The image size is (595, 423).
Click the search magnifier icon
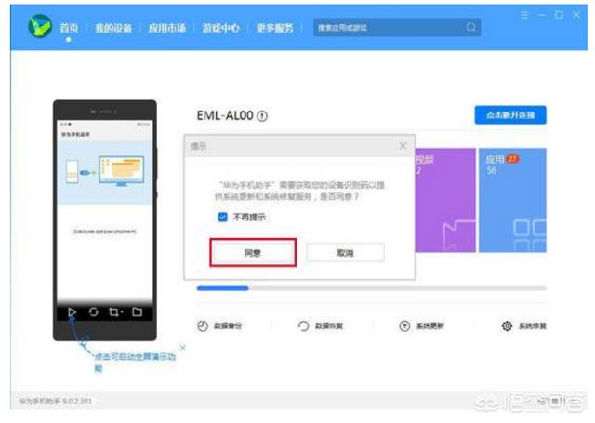pyautogui.click(x=470, y=27)
